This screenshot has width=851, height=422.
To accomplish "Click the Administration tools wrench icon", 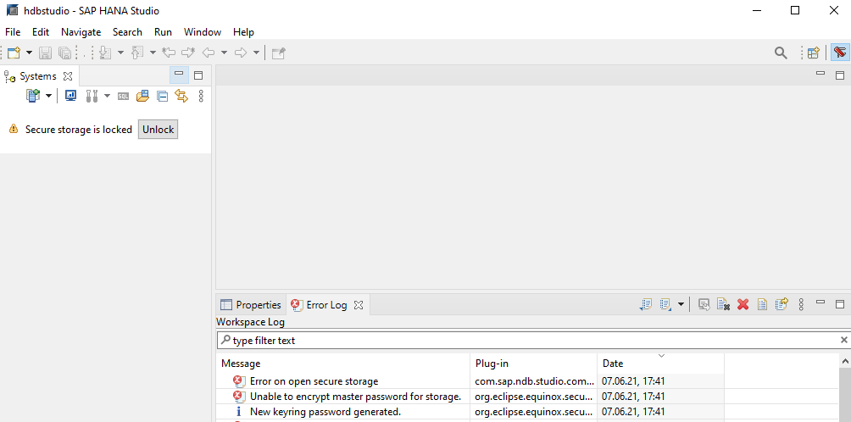I will pos(92,96).
